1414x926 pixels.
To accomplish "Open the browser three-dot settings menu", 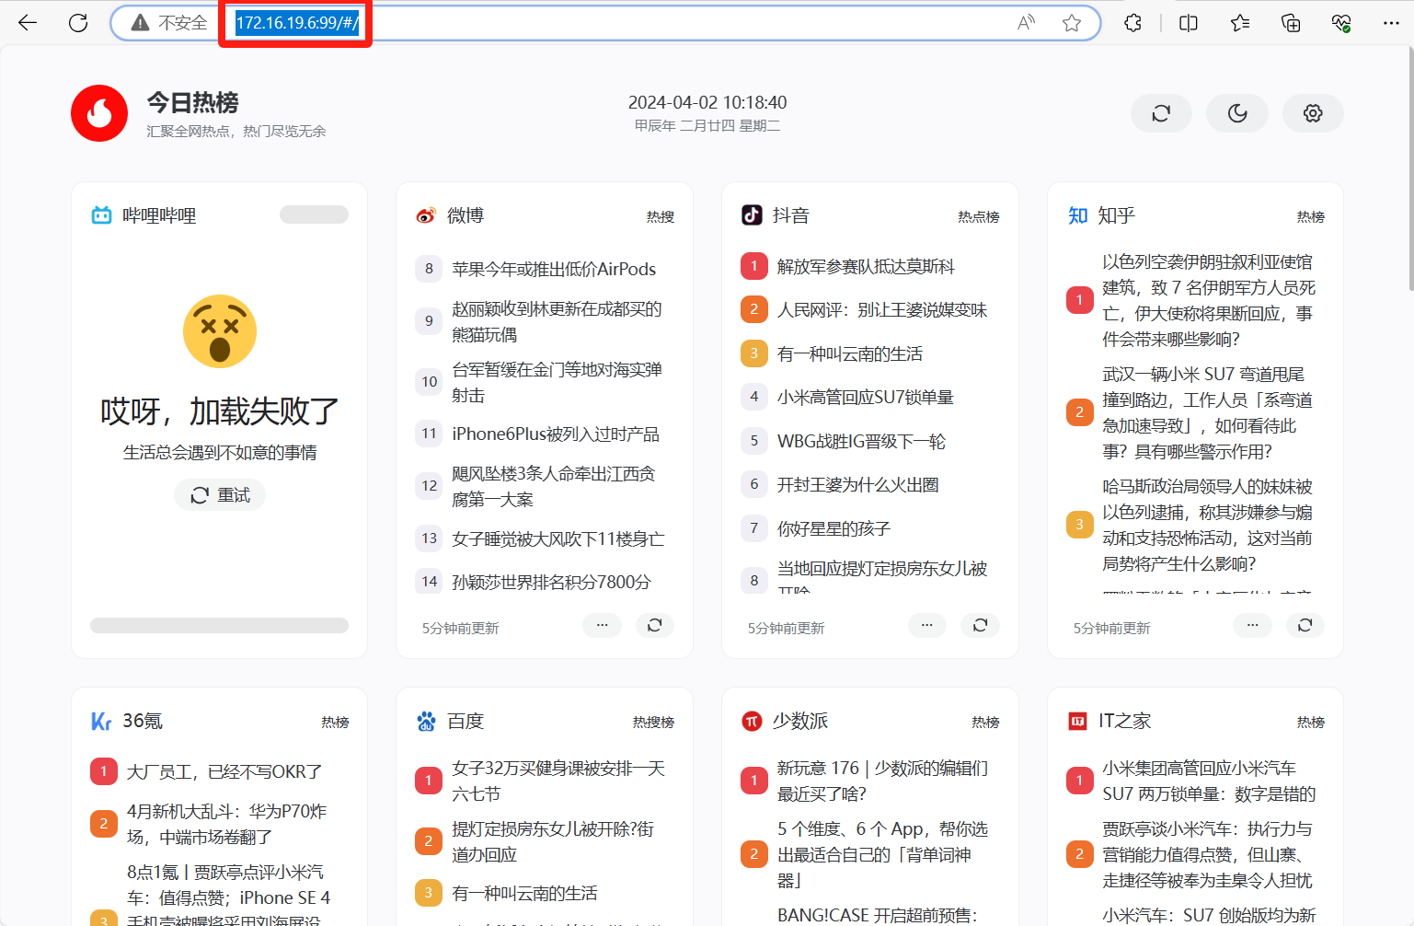I will (x=1390, y=23).
